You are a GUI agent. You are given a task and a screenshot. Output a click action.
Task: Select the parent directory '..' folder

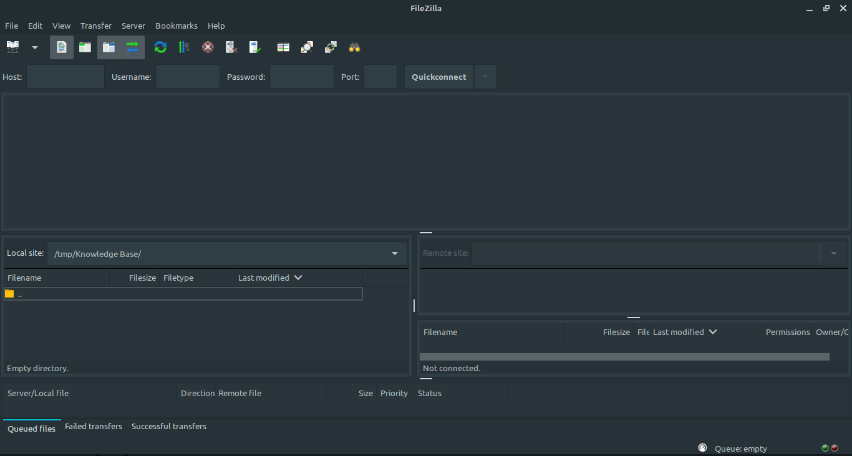click(183, 294)
